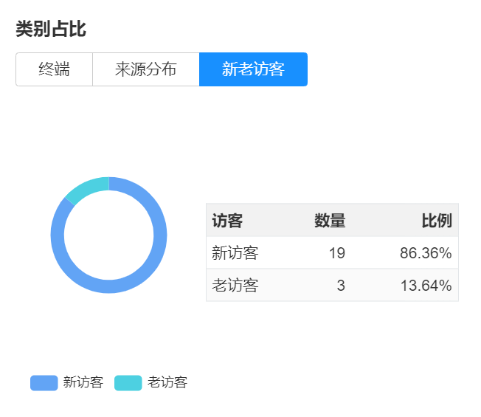This screenshot has height=417, width=481.
Task: Select the 新访客 cell in the table
Action: pyautogui.click(x=235, y=253)
